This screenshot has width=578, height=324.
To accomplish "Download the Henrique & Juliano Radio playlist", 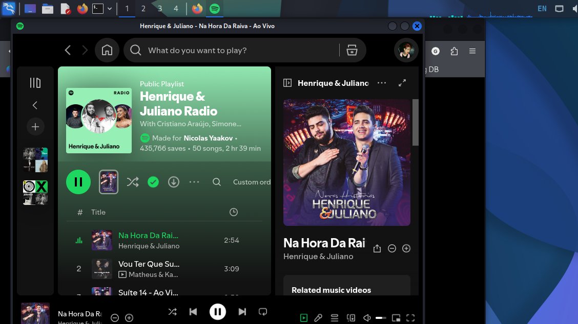I will point(174,182).
